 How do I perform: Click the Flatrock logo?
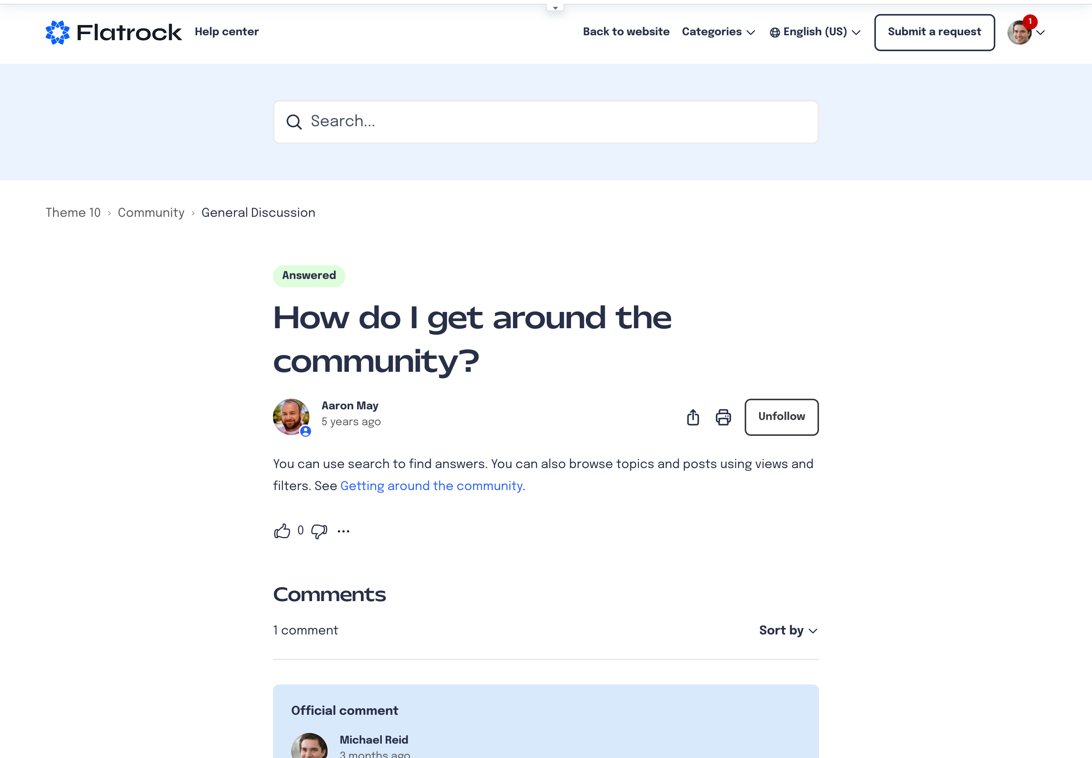(113, 32)
